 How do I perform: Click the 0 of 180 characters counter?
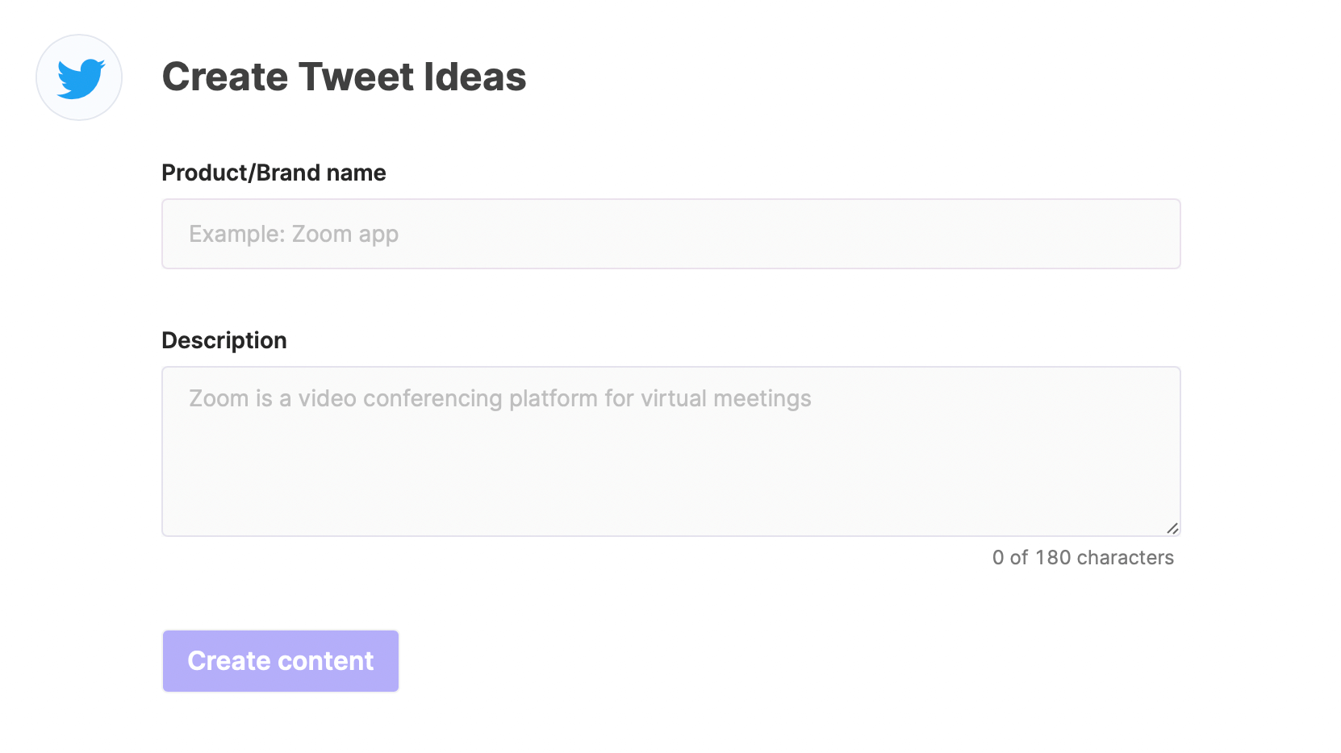point(1083,558)
